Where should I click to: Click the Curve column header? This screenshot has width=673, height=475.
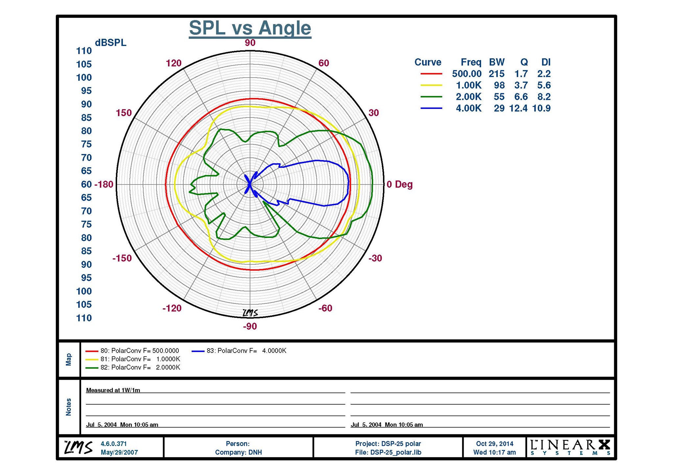pos(428,62)
